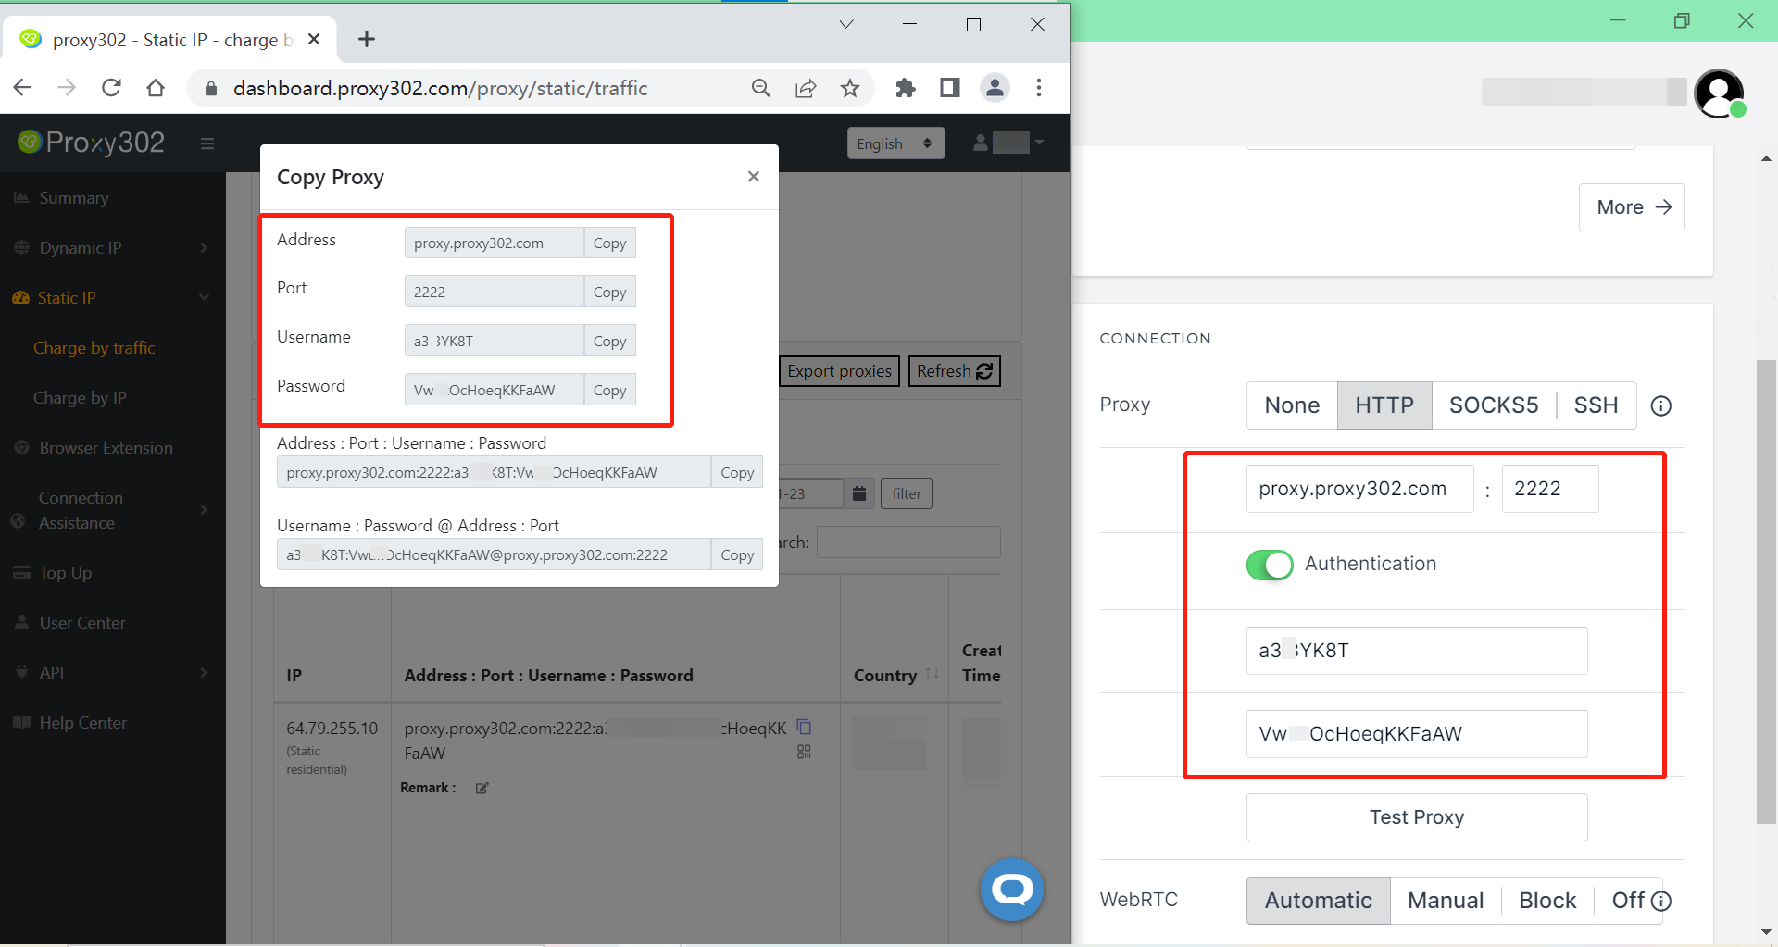1778x947 pixels.
Task: Select HTTP proxy type
Action: 1384,405
